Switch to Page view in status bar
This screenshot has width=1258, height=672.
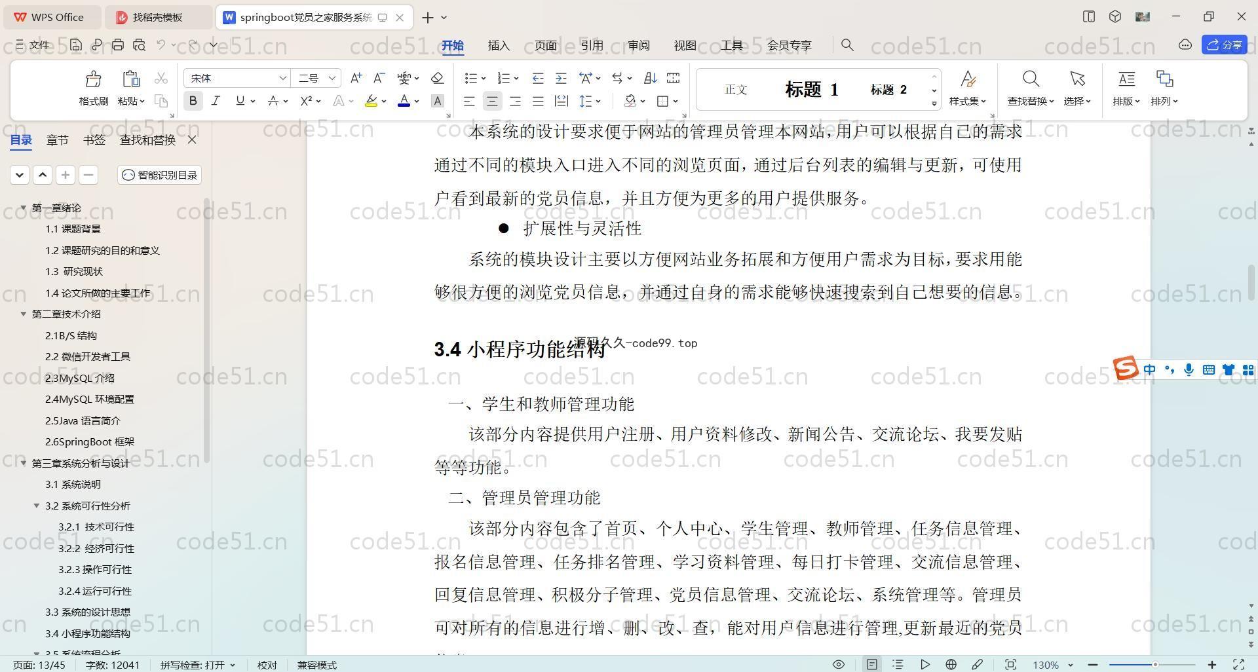coord(871,664)
